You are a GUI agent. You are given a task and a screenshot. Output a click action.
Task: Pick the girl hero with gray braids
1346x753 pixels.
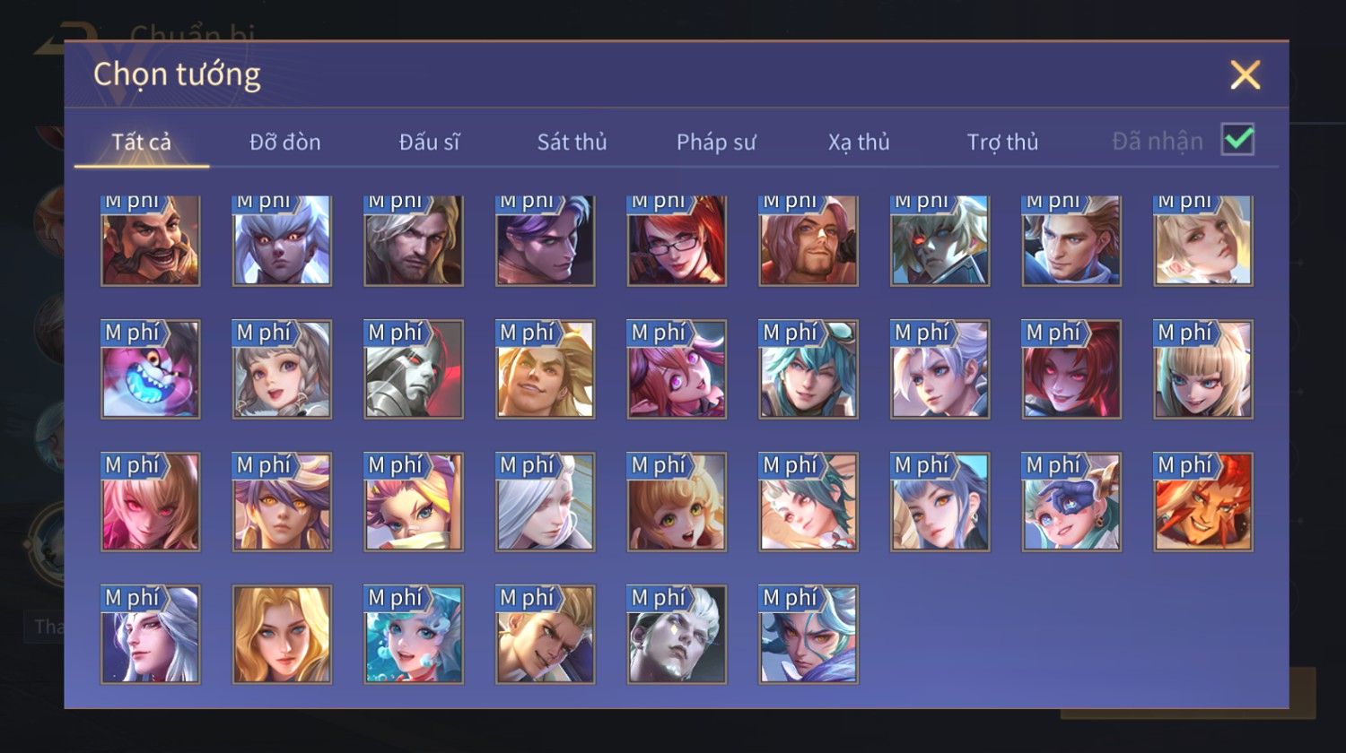click(282, 369)
